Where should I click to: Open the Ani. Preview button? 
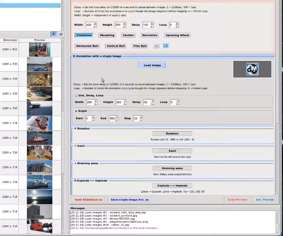265,200
